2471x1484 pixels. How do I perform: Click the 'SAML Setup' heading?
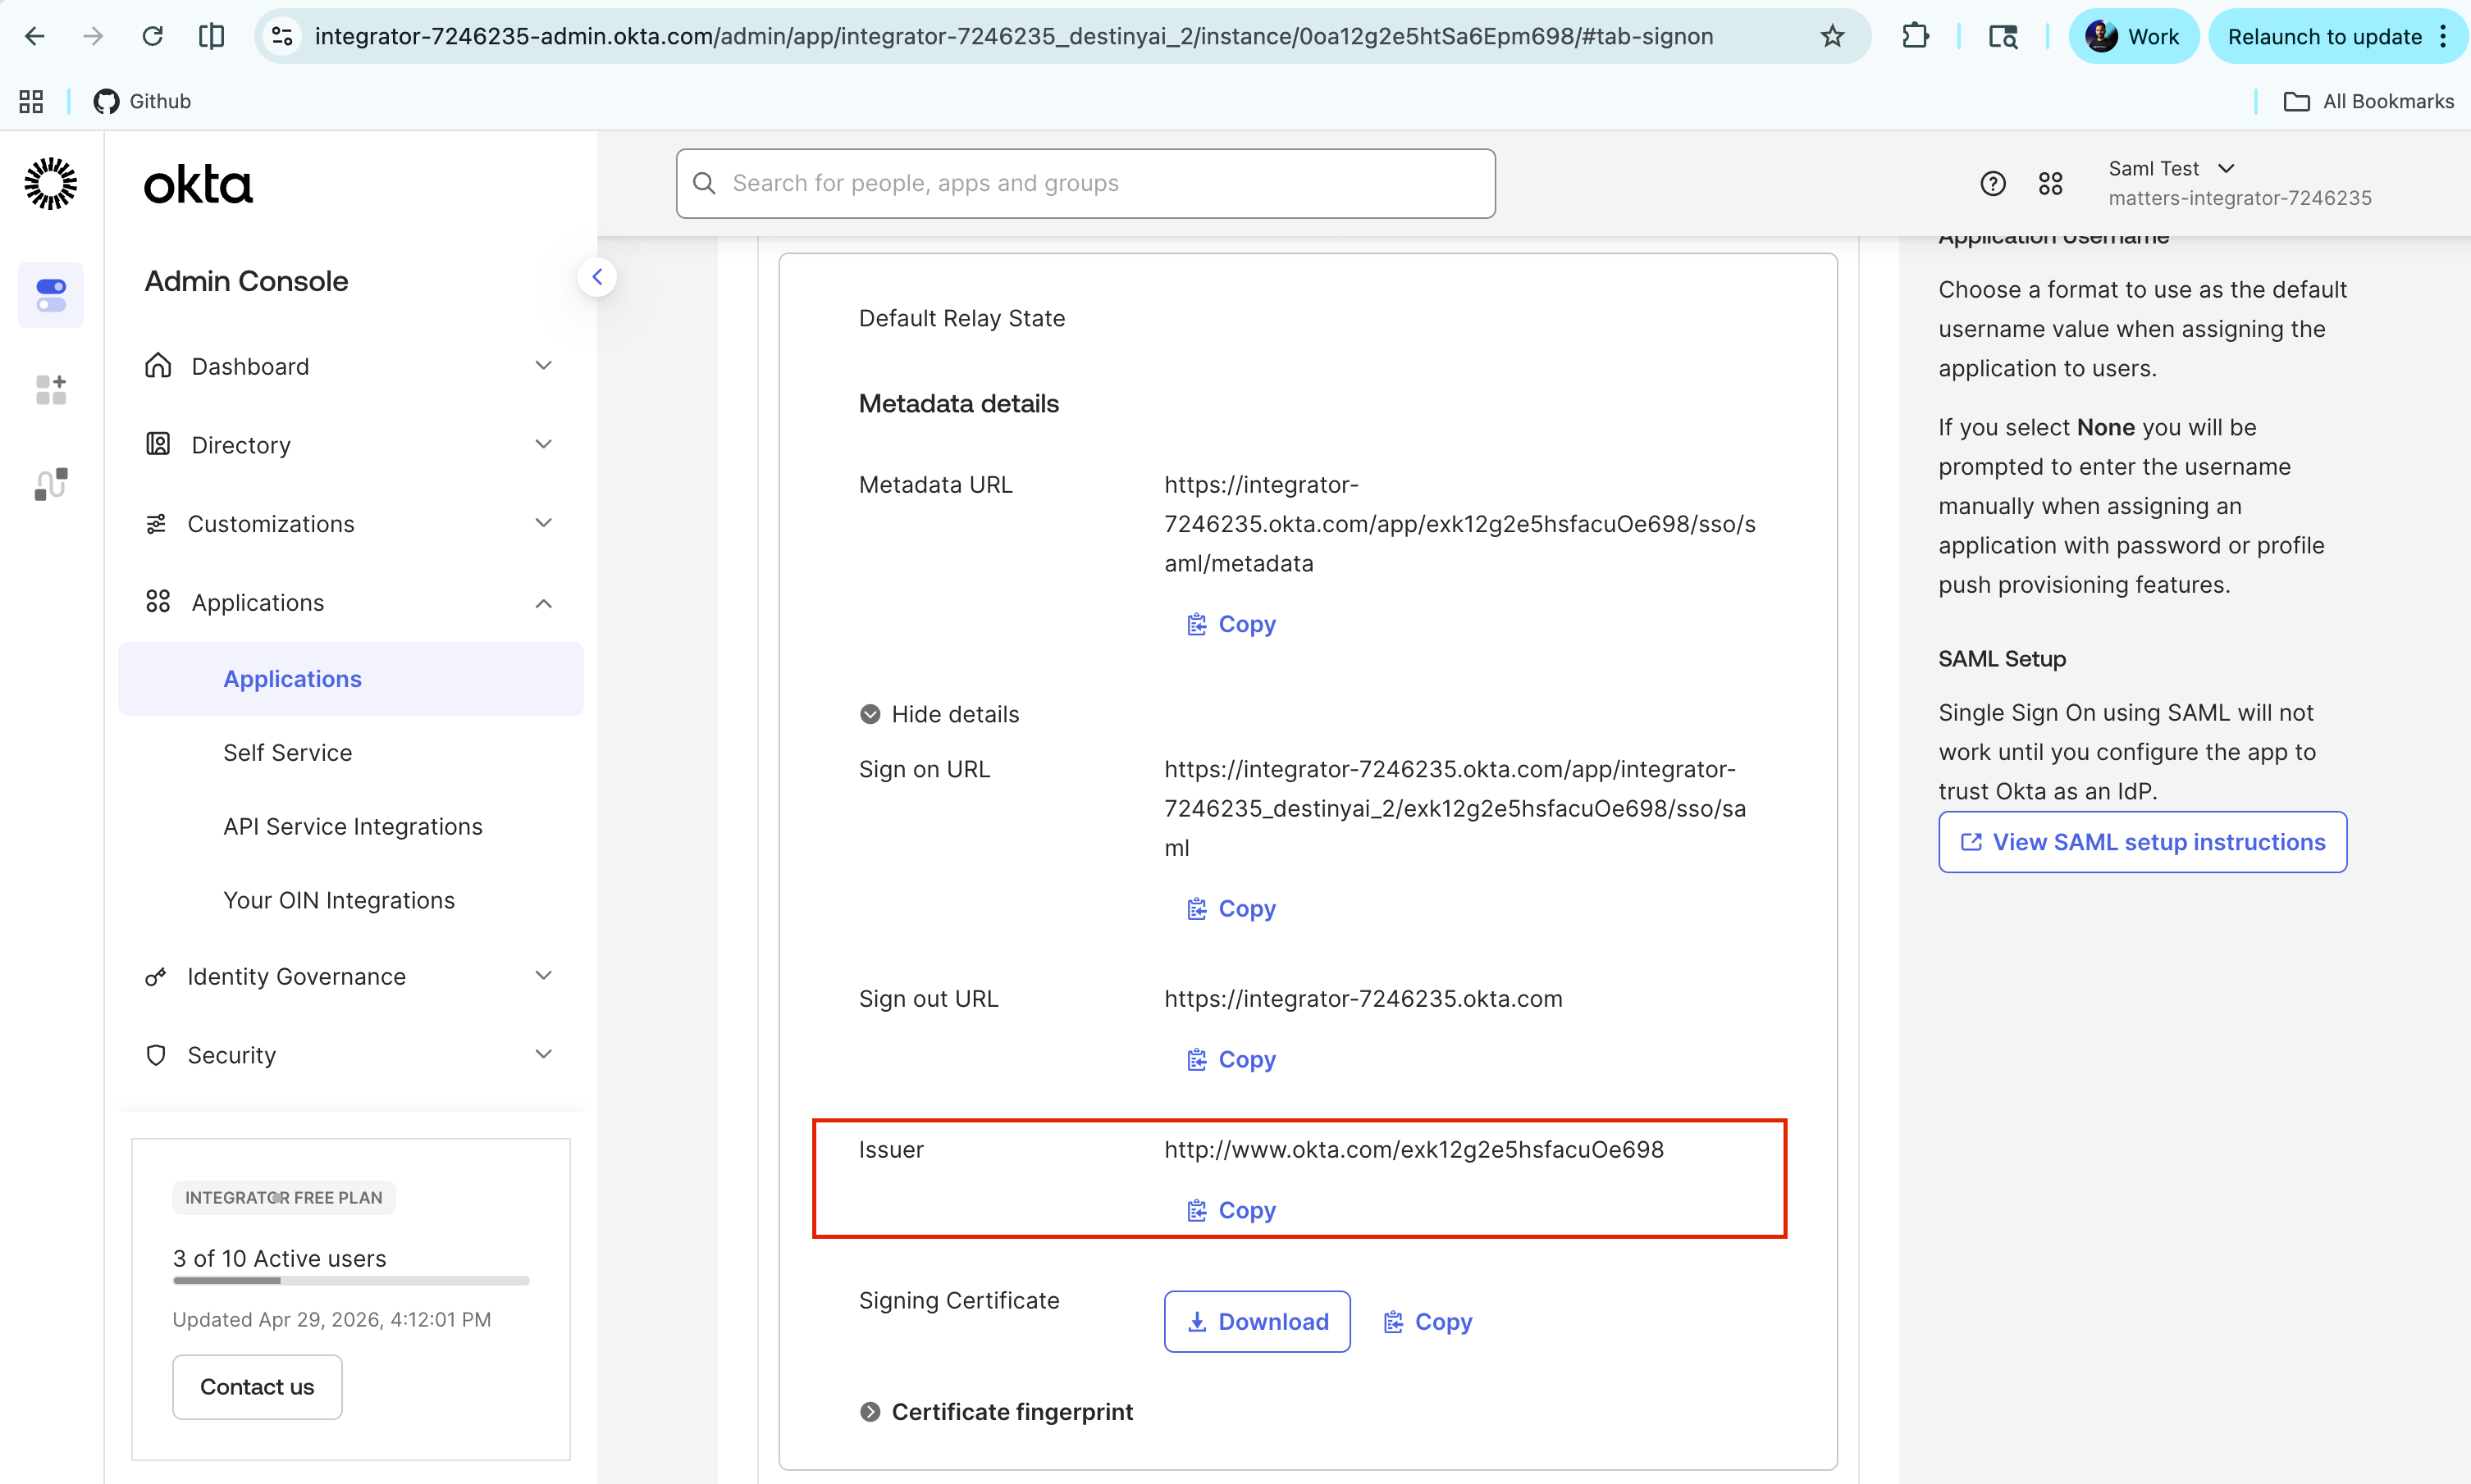click(x=2002, y=659)
